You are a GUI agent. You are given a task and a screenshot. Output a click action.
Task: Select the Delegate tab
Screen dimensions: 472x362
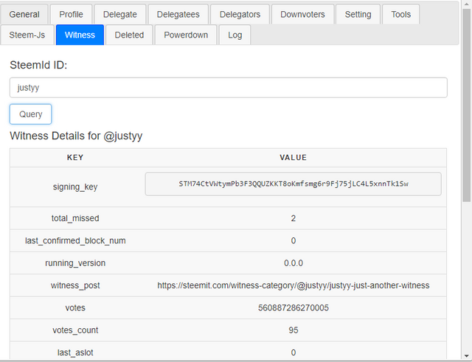point(120,14)
